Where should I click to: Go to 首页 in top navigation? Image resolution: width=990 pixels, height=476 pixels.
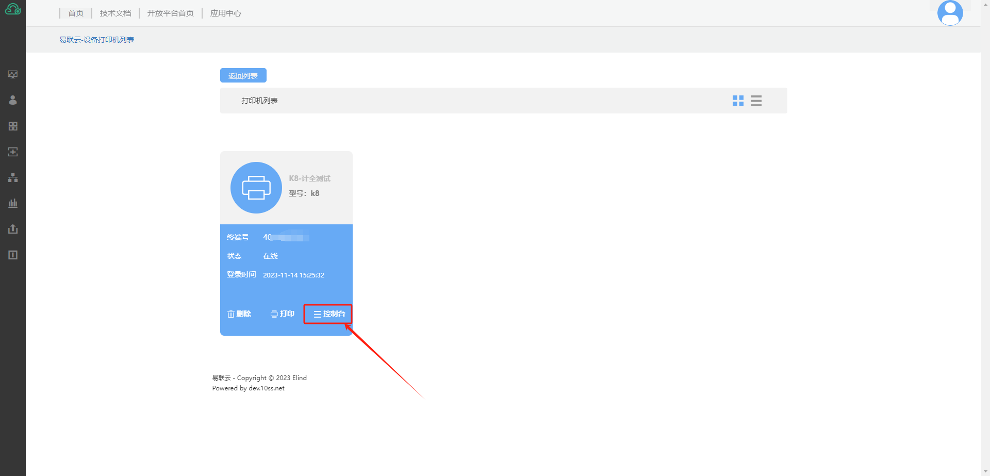pyautogui.click(x=76, y=13)
